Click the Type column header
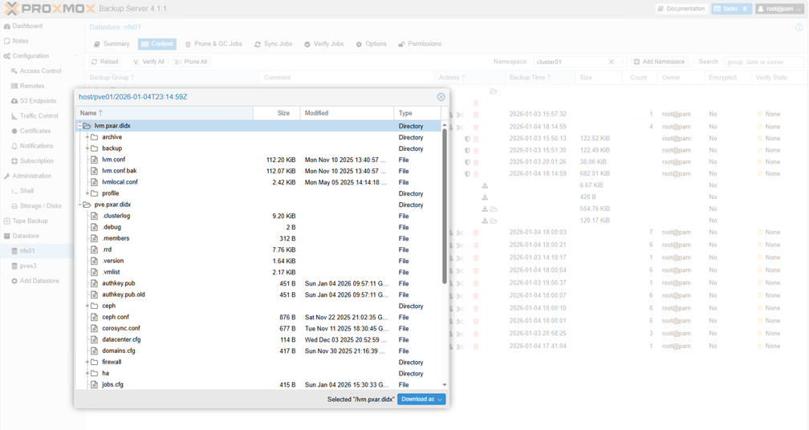This screenshot has height=430, width=809. pyautogui.click(x=417, y=113)
